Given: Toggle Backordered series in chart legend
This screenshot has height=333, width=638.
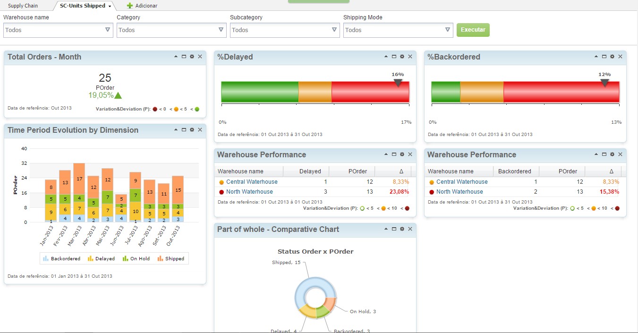Looking at the screenshot, I should [61, 258].
